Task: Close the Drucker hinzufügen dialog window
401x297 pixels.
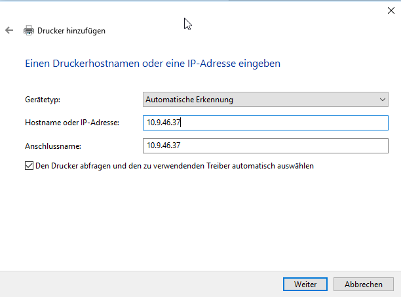Action: click(392, 10)
